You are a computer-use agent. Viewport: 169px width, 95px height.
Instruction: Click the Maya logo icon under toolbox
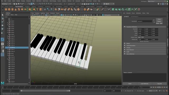click(x=2, y=83)
